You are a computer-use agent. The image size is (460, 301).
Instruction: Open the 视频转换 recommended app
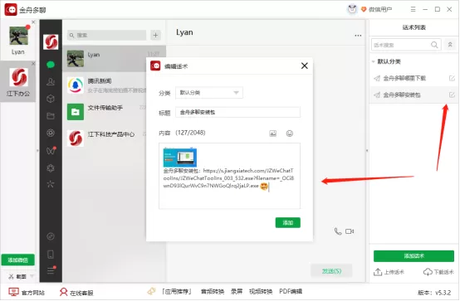(261, 292)
